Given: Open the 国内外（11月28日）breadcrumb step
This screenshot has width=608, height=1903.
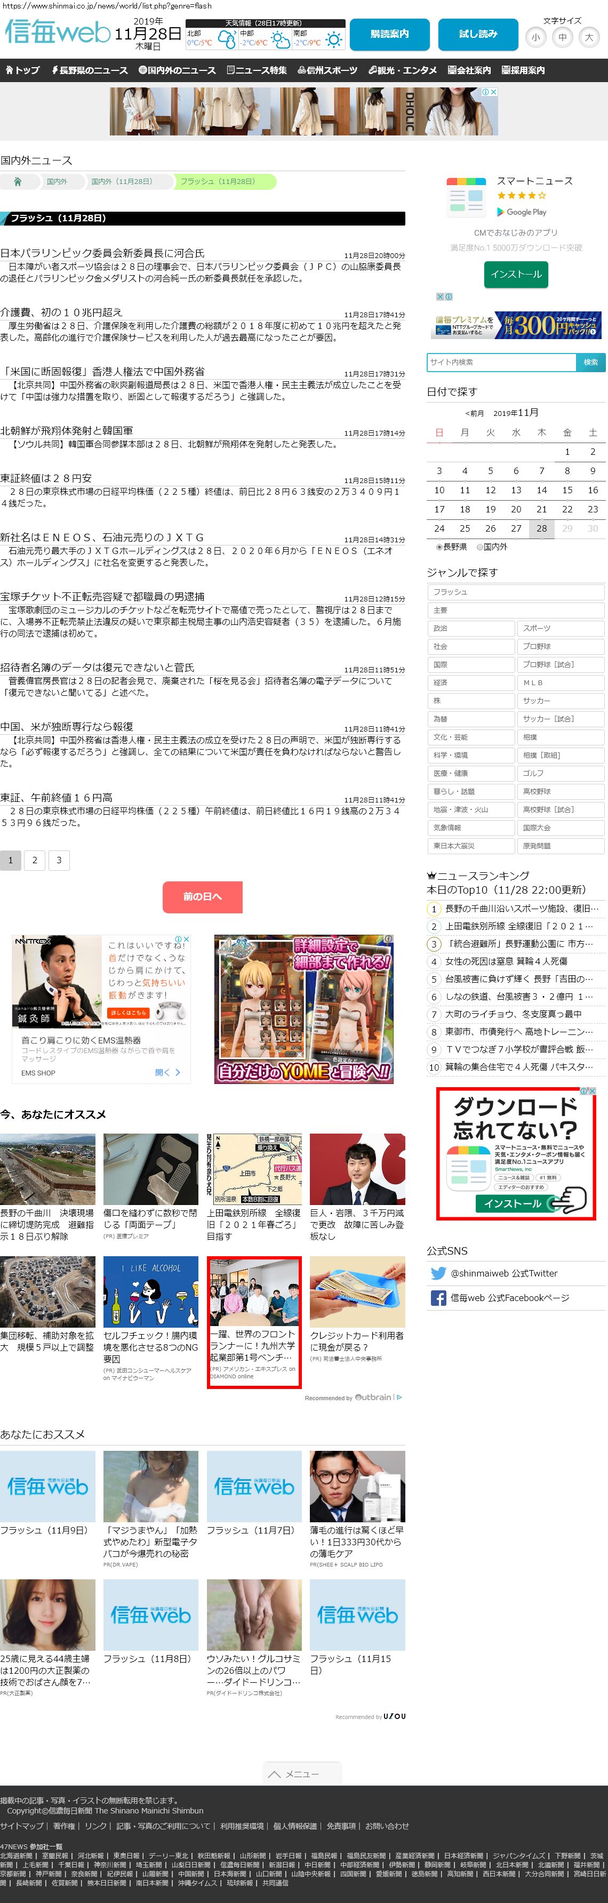Looking at the screenshot, I should (121, 181).
